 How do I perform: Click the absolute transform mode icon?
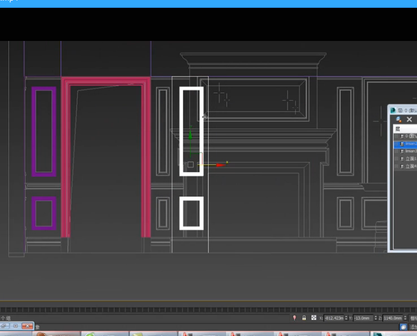(x=314, y=318)
